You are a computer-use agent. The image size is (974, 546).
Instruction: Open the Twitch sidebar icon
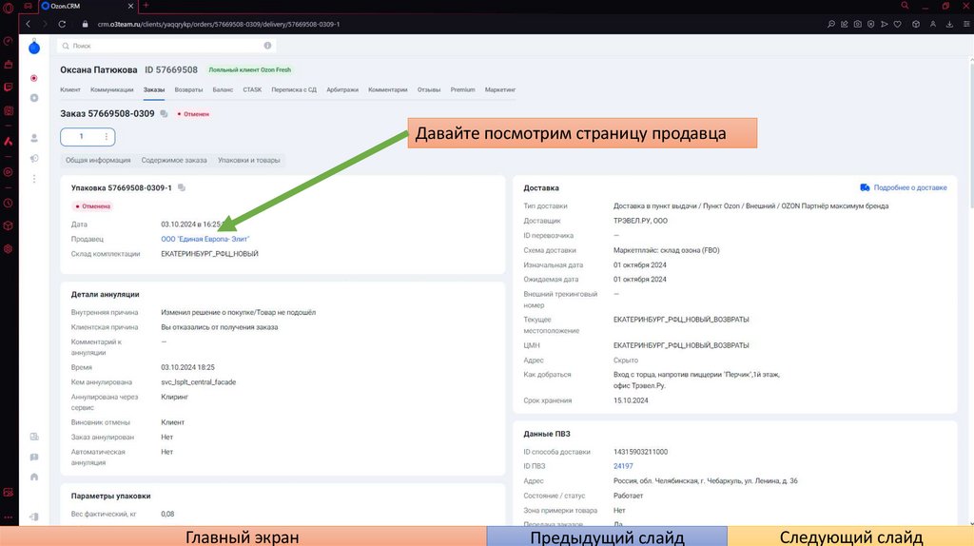coord(8,88)
